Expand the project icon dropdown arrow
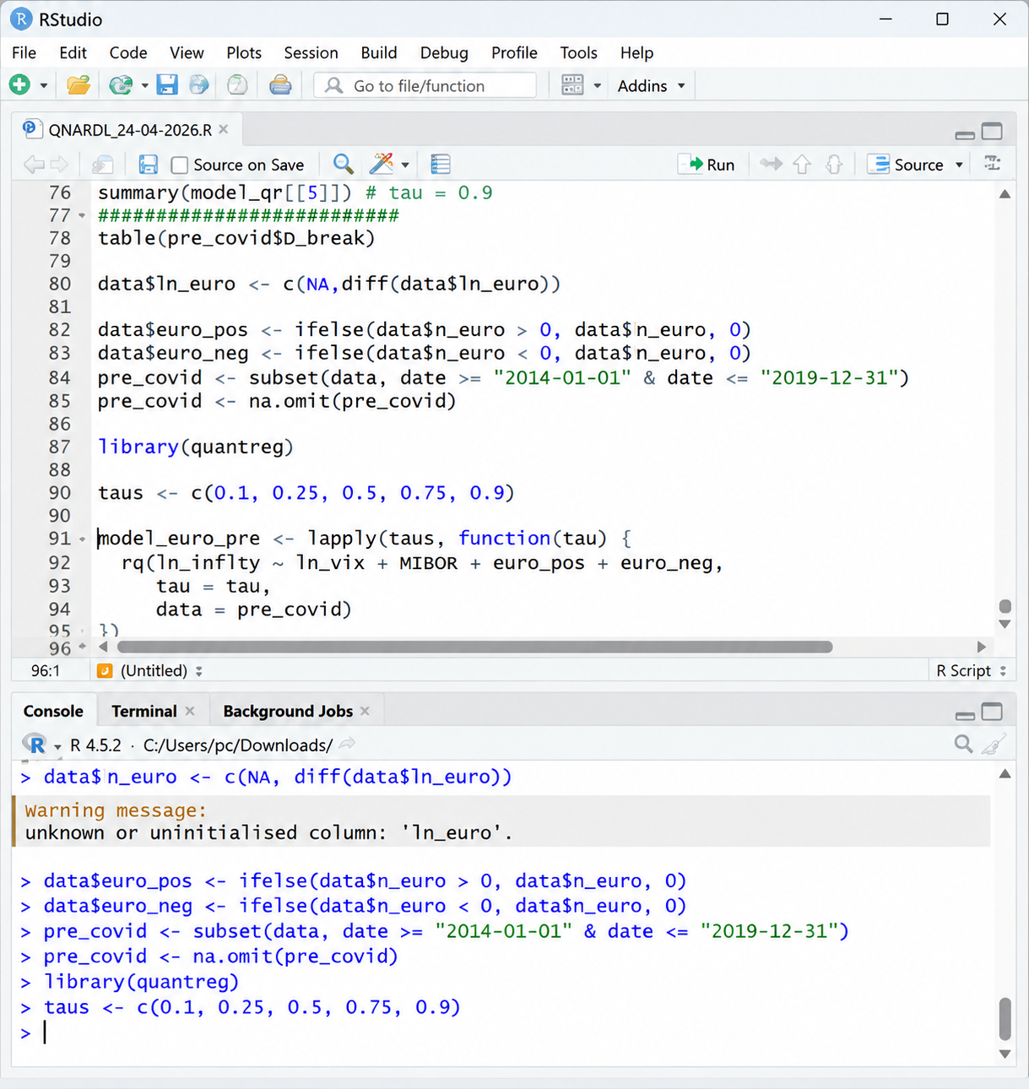The image size is (1029, 1089). [x=144, y=86]
